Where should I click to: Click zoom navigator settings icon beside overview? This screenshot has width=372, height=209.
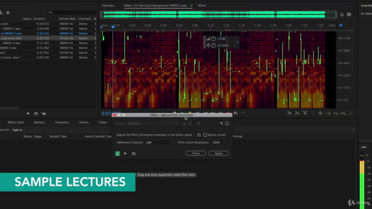pos(342,15)
